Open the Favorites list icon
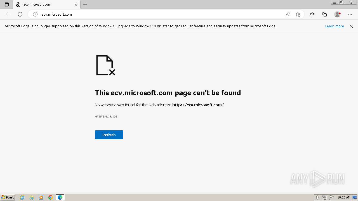Viewport: 358px width, 201px height. click(312, 14)
